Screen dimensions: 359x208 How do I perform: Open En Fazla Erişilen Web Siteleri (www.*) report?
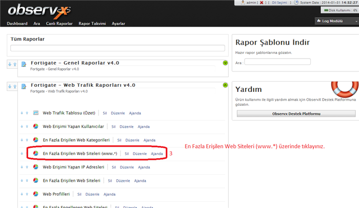click(x=80, y=154)
